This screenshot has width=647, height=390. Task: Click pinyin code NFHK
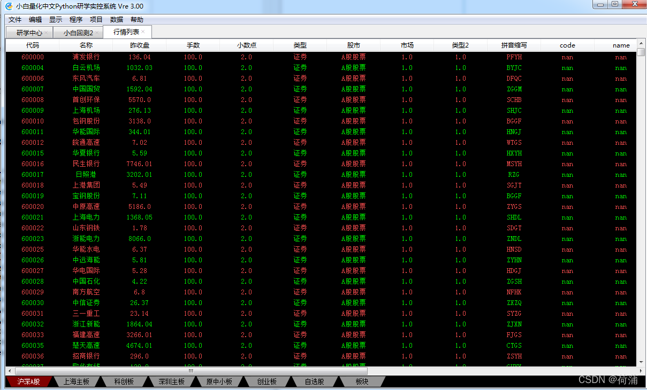514,292
